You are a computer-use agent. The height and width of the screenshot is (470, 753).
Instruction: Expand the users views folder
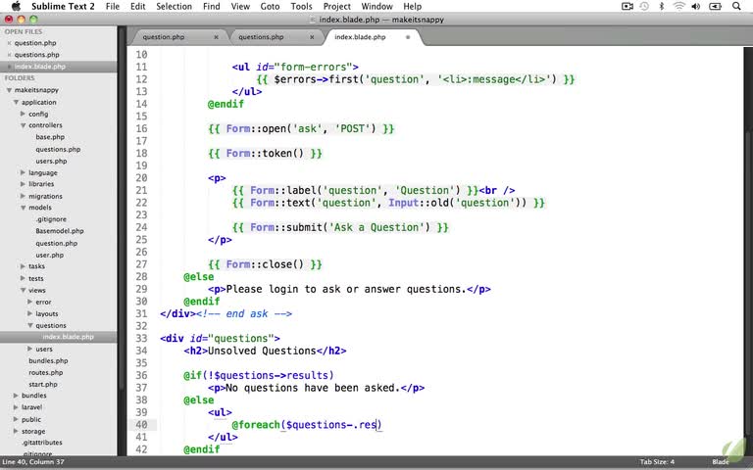tap(29, 350)
